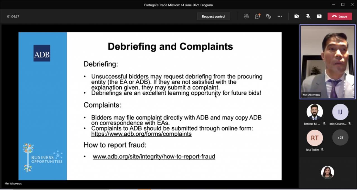Click Rita Tedim RT avatar

(315, 138)
